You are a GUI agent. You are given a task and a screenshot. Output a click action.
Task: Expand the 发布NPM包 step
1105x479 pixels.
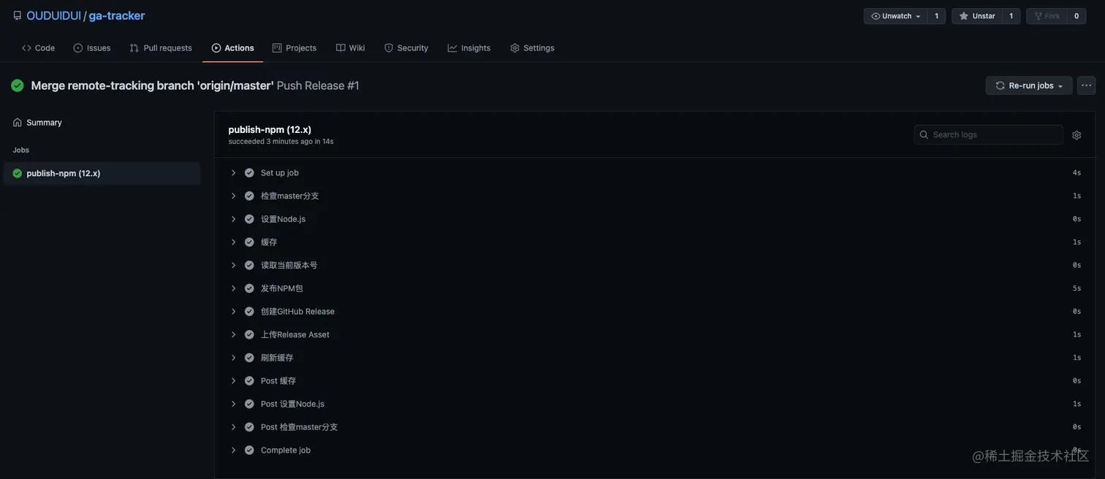(234, 288)
